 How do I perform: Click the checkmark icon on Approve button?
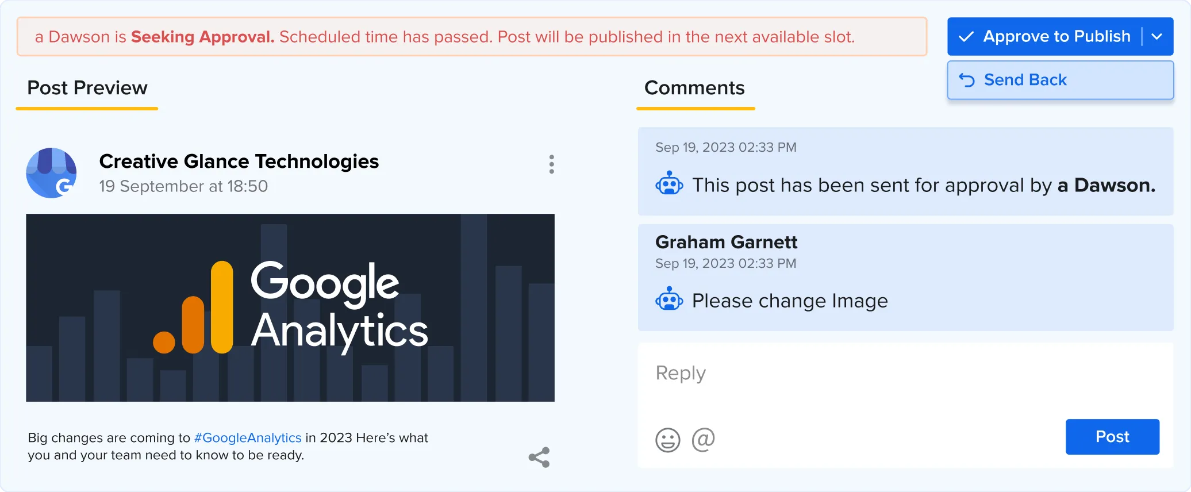coord(966,37)
